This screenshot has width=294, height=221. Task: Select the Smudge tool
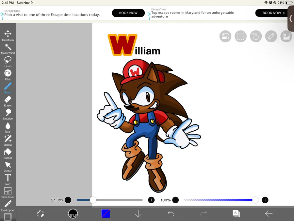pos(8,115)
